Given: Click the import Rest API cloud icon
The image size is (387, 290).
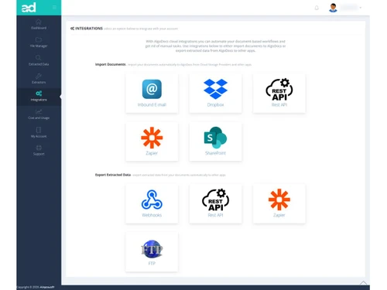Looking at the screenshot, I should (279, 90).
